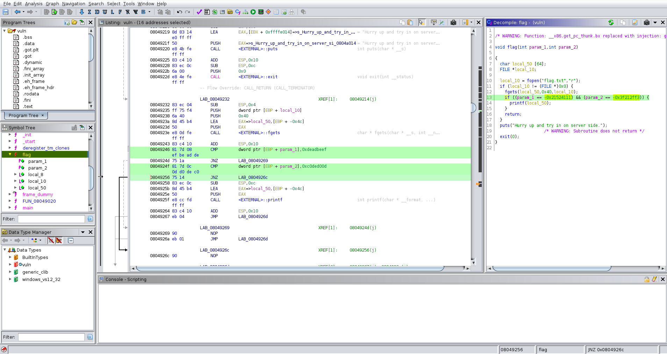Image resolution: width=667 pixels, height=354 pixels.
Task: Select Function navigation icon (F)
Action: click(x=120, y=12)
